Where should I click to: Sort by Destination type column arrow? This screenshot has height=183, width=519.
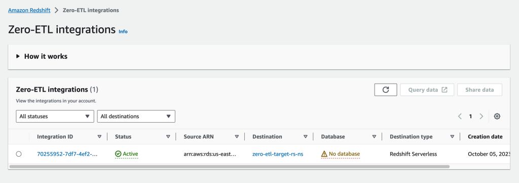[x=452, y=137]
